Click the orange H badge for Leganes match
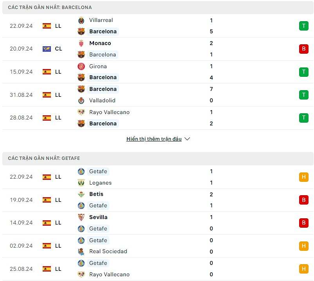 tap(303, 177)
